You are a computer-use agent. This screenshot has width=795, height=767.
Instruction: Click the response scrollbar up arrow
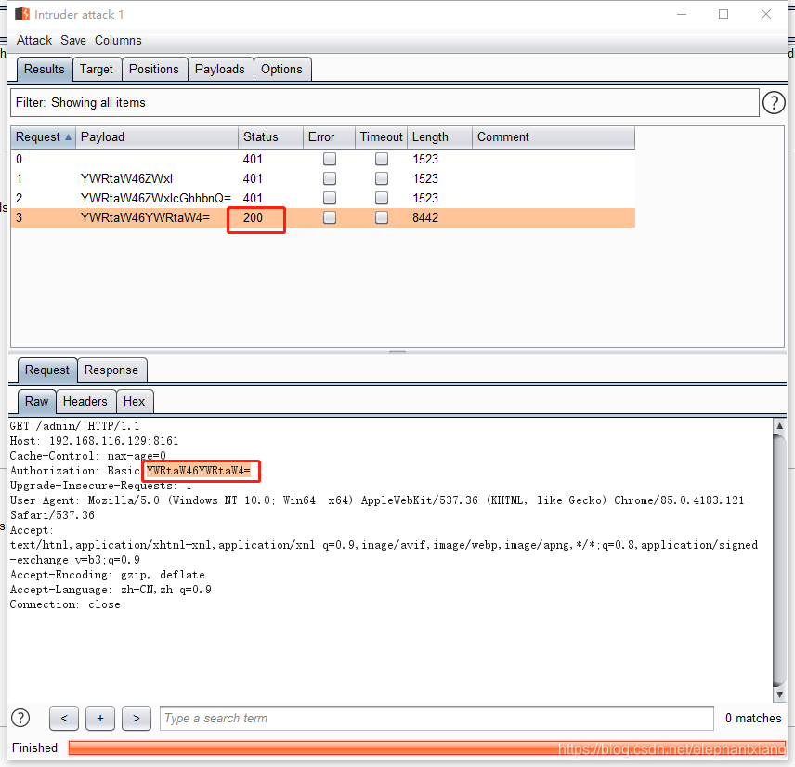click(778, 427)
